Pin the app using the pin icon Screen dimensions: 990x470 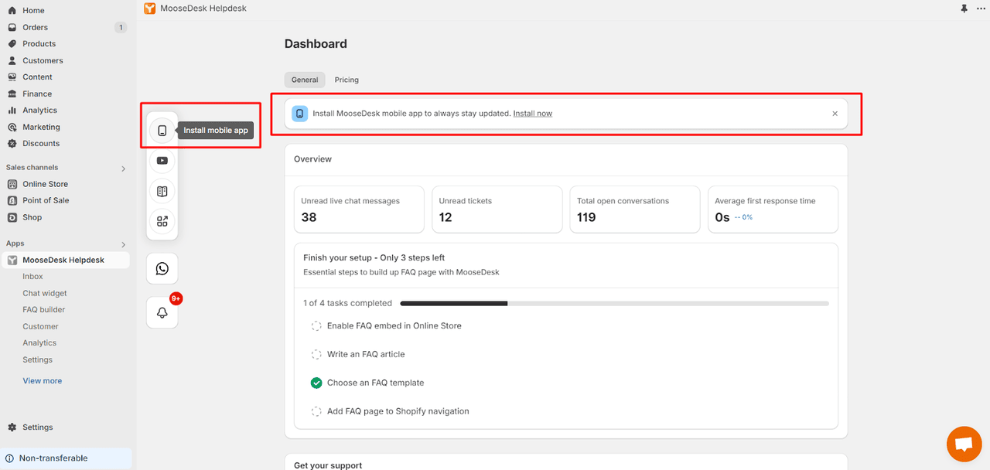tap(964, 9)
